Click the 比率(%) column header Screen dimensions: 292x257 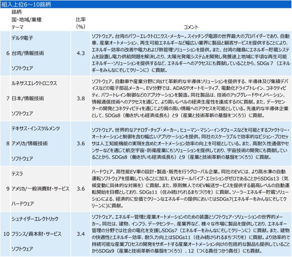click(x=81, y=23)
